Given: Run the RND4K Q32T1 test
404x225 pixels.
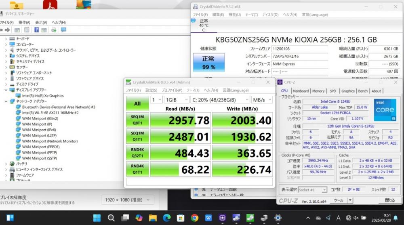Looking at the screenshot, I should coord(137,153).
